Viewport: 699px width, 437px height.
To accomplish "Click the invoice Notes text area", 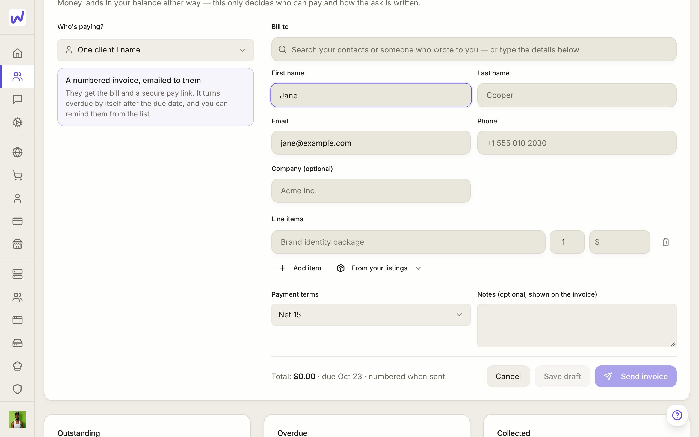I will (577, 326).
